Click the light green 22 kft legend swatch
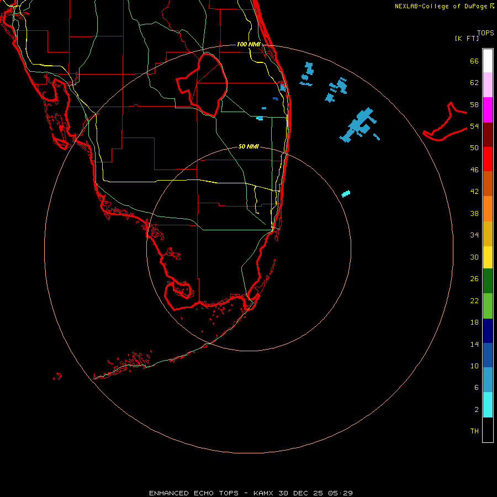Viewport: 497px width, 497px height. [x=488, y=306]
